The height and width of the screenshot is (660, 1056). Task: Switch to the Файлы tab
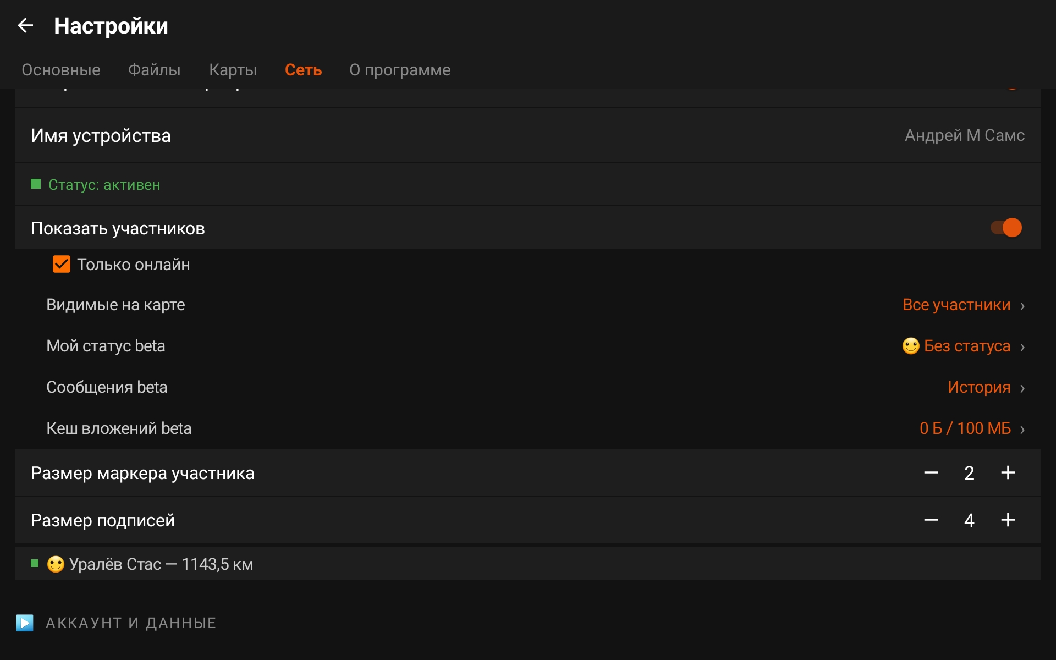tap(154, 70)
